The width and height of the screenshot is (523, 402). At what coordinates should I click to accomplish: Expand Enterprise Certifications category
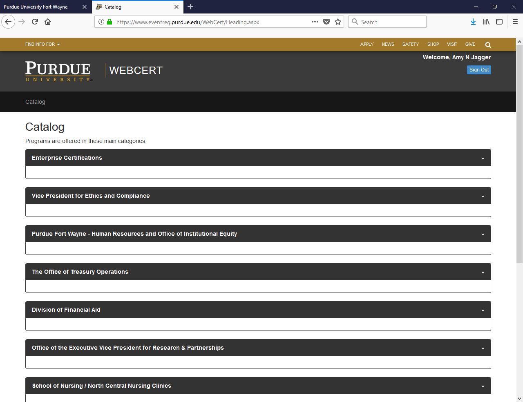(x=258, y=158)
